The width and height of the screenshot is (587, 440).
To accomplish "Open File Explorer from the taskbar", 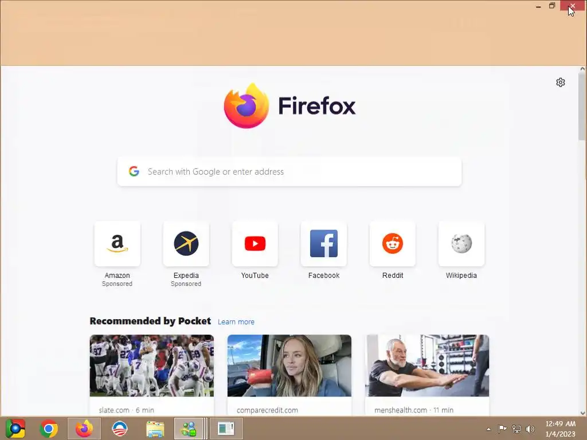I will coord(155,429).
